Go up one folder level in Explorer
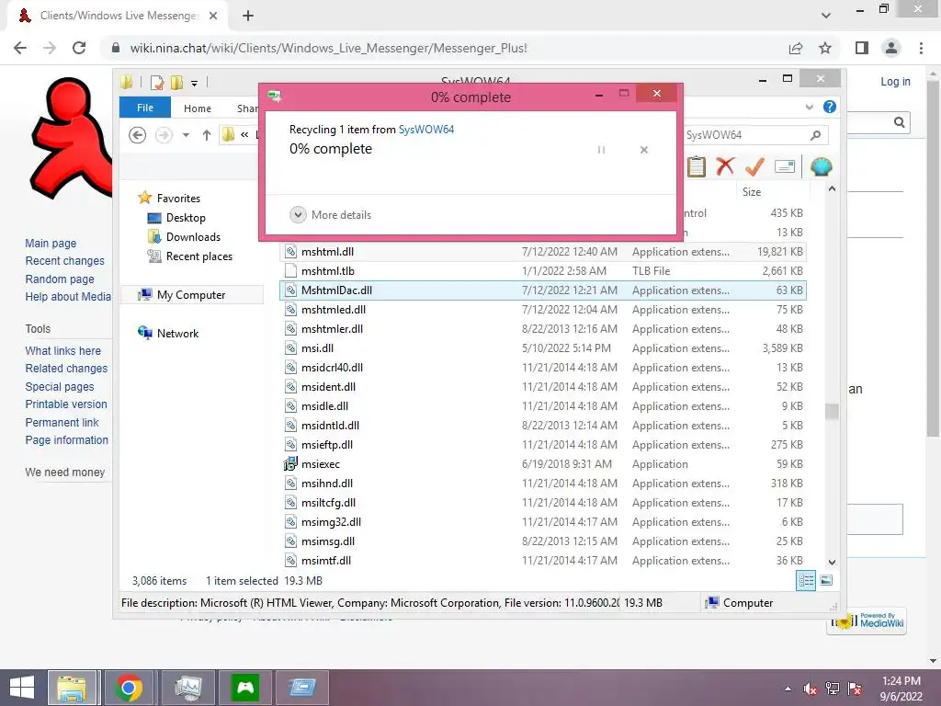Image resolution: width=941 pixels, height=706 pixels. click(207, 135)
